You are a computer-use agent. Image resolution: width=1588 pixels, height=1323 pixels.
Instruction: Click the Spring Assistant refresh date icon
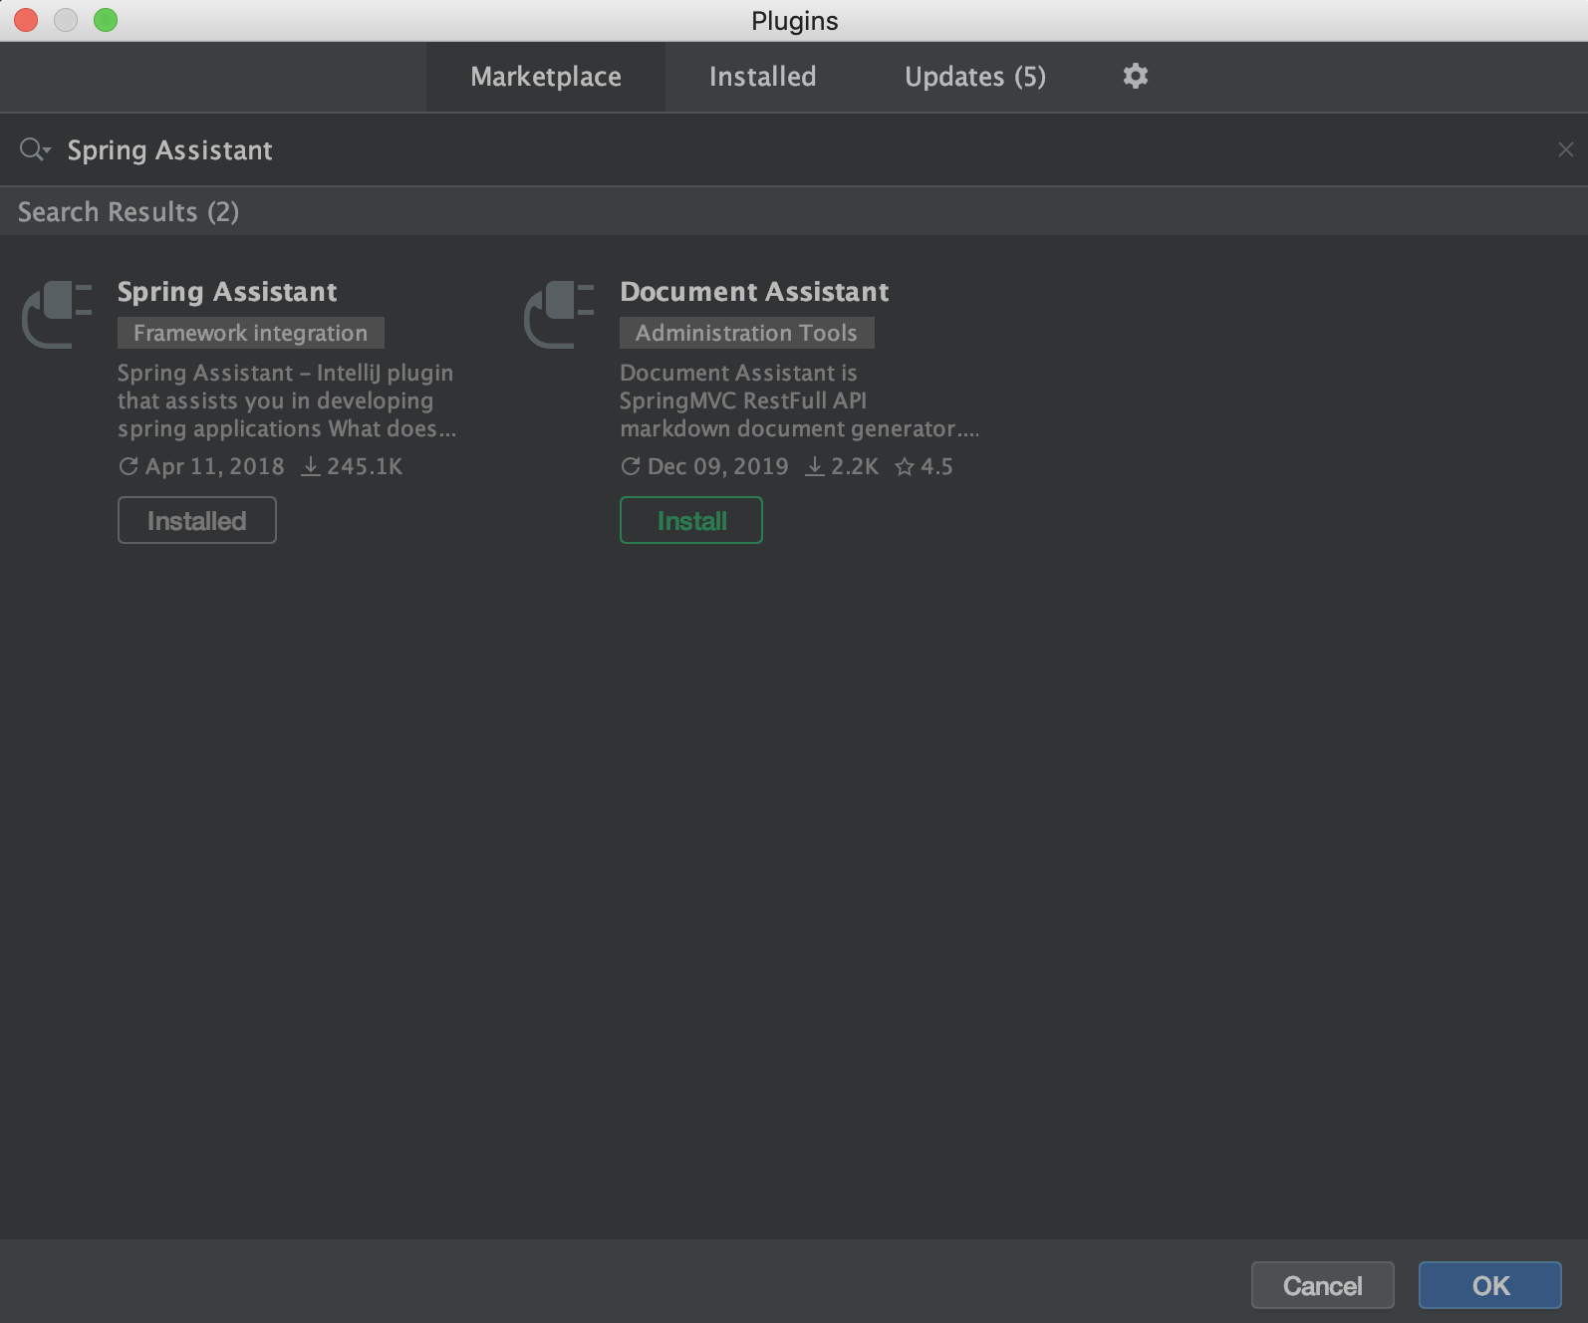(x=129, y=466)
